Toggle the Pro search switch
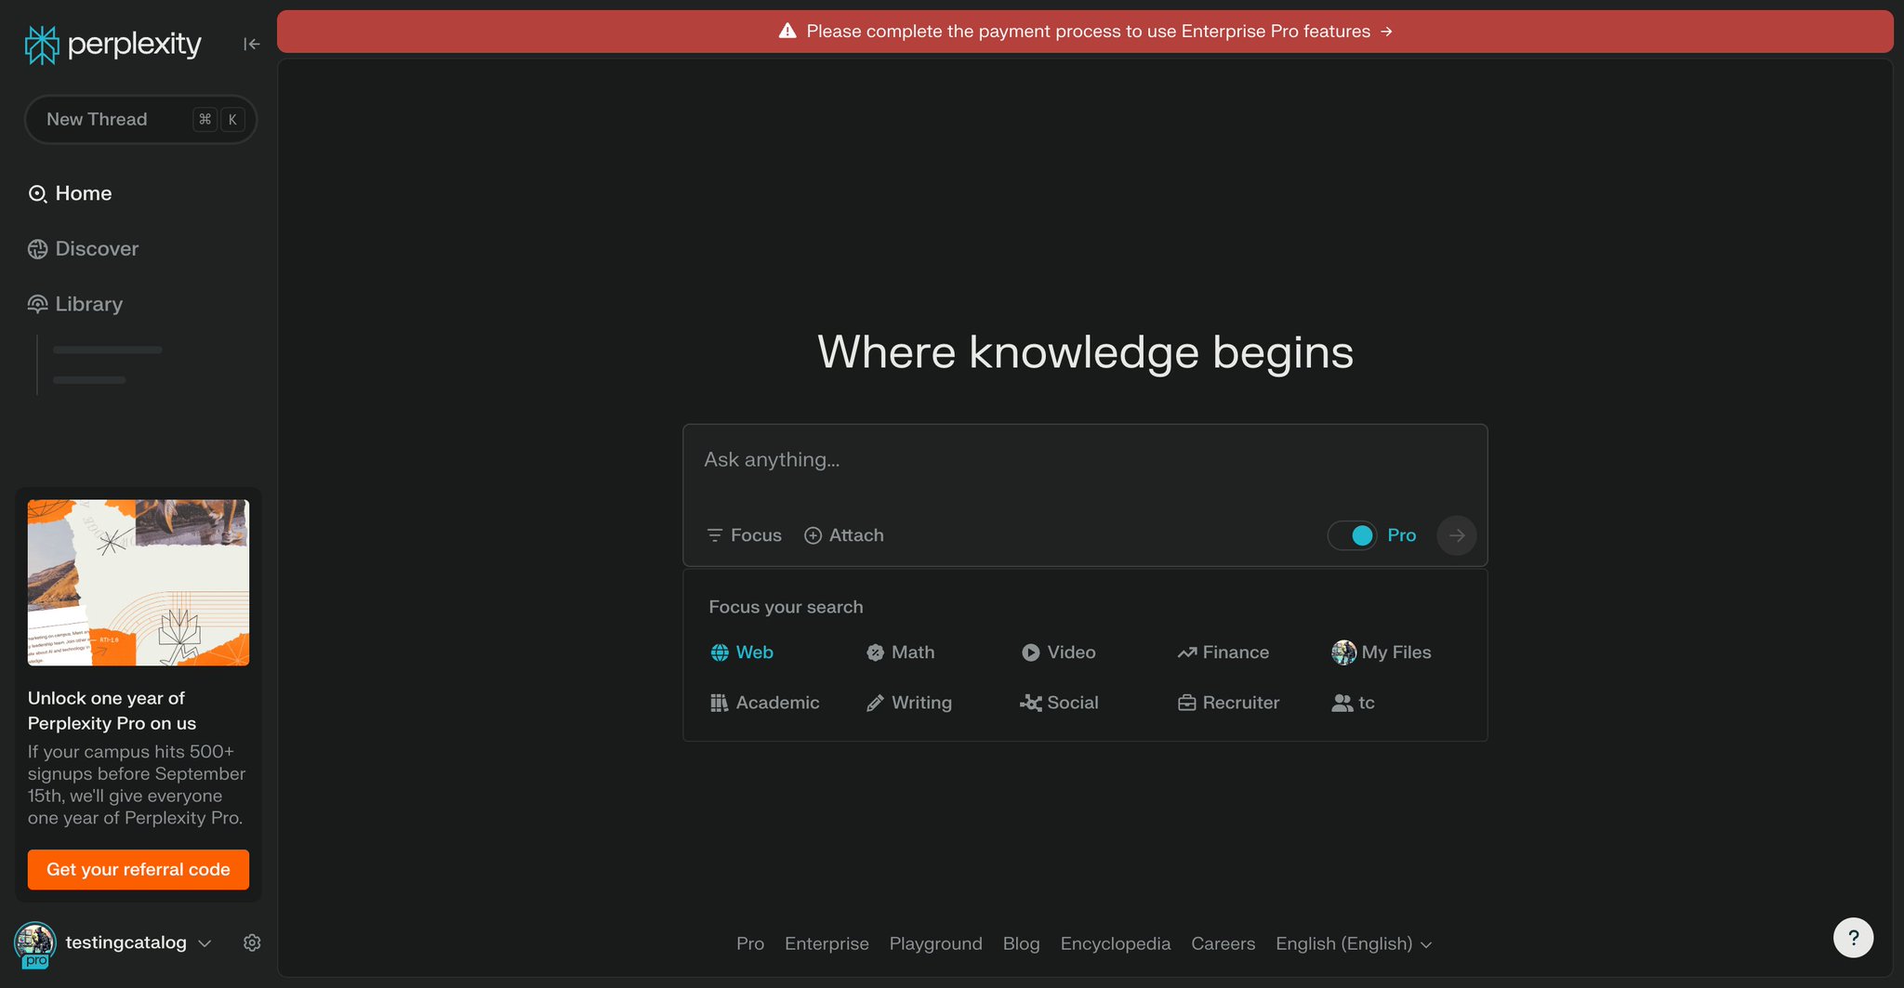Viewport: 1904px width, 988px height. click(1352, 535)
